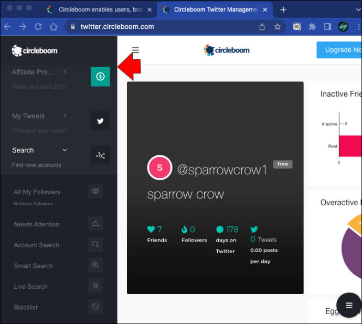Click the '0.00 posts per day' text
362x324 pixels.
pyautogui.click(x=264, y=256)
